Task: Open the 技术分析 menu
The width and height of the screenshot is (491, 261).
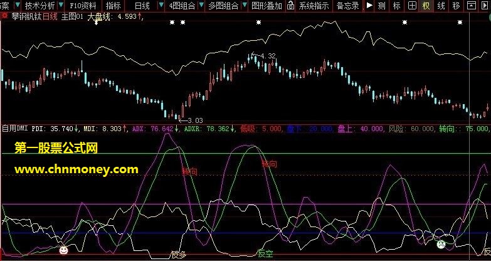Action: (x=40, y=5)
